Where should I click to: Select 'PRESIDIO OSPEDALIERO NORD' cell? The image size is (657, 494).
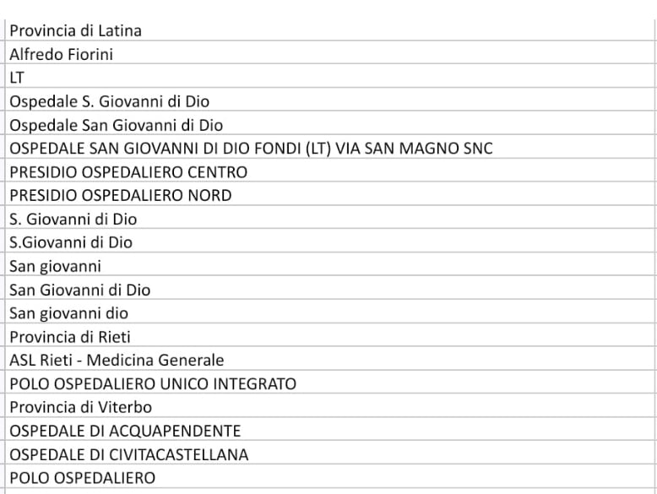[330, 195]
